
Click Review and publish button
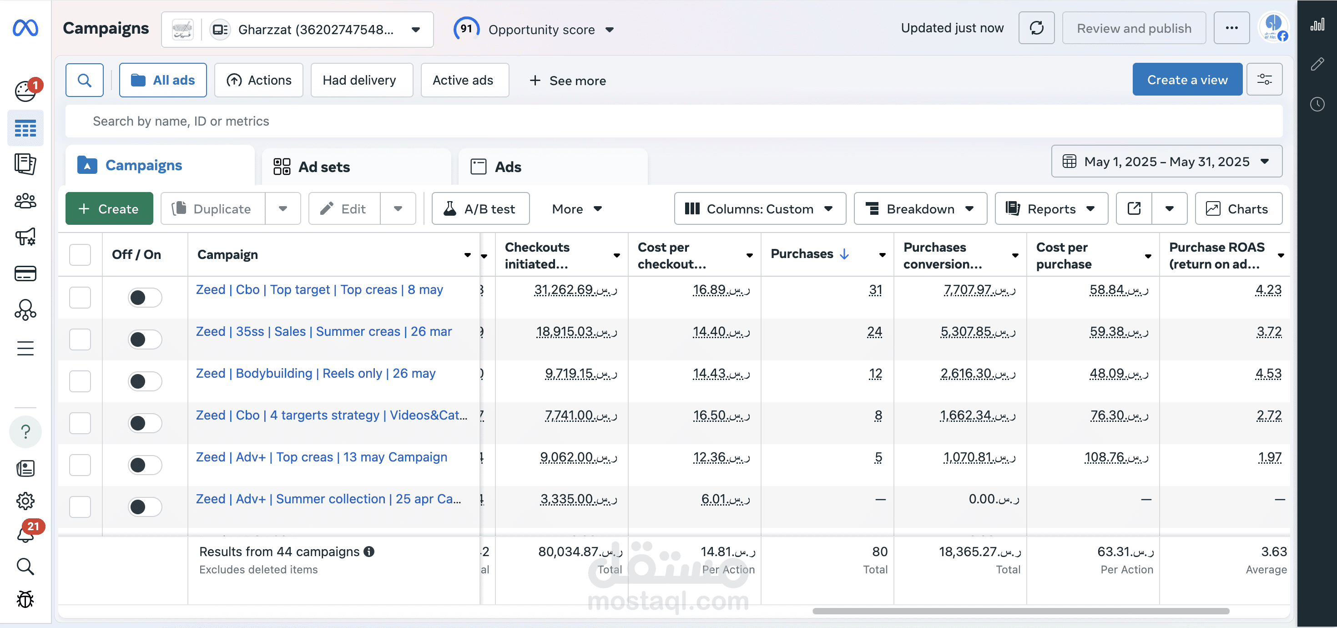1134,28
